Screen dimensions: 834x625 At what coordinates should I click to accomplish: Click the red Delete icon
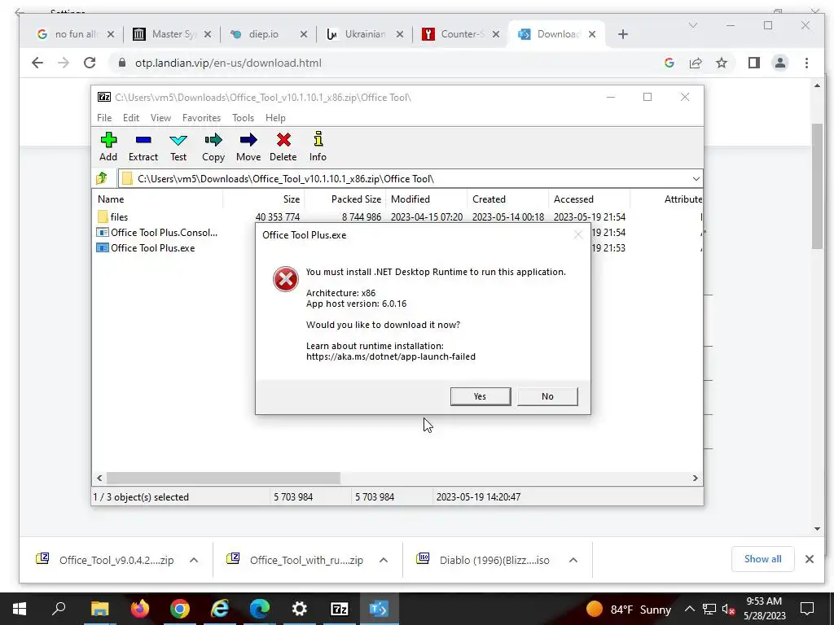[x=283, y=146]
